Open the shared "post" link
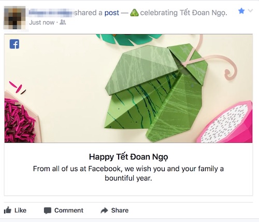259x222 pixels. (x=112, y=13)
